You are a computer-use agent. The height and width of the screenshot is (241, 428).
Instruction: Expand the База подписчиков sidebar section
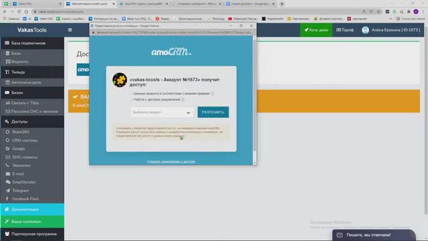[32, 43]
